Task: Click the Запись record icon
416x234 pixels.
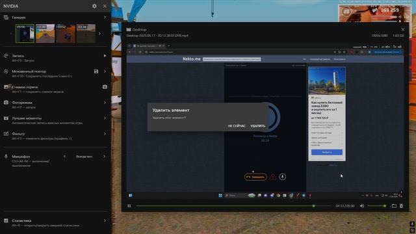Action: (6, 56)
